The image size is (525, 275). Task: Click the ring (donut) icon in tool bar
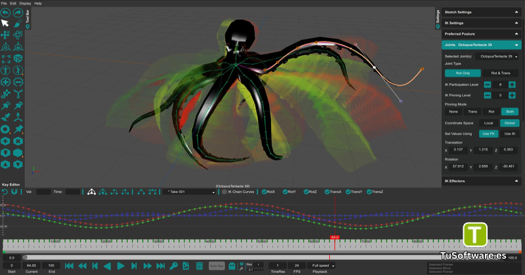coord(5,129)
